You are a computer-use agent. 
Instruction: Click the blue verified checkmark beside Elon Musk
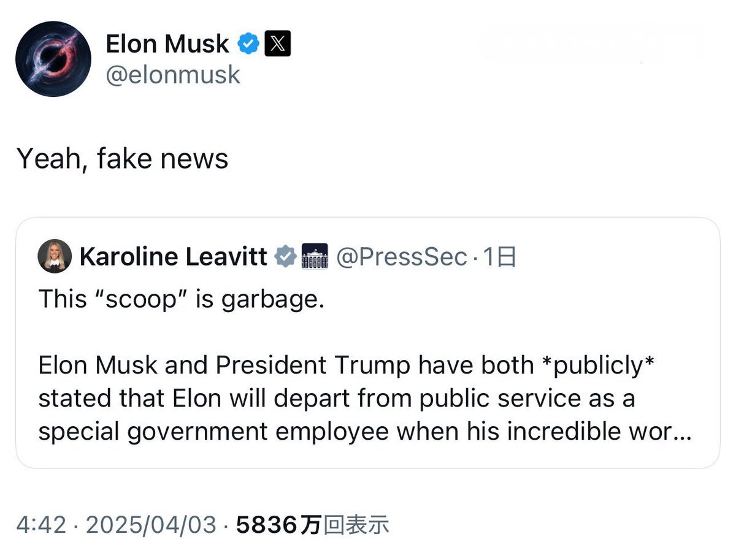248,44
